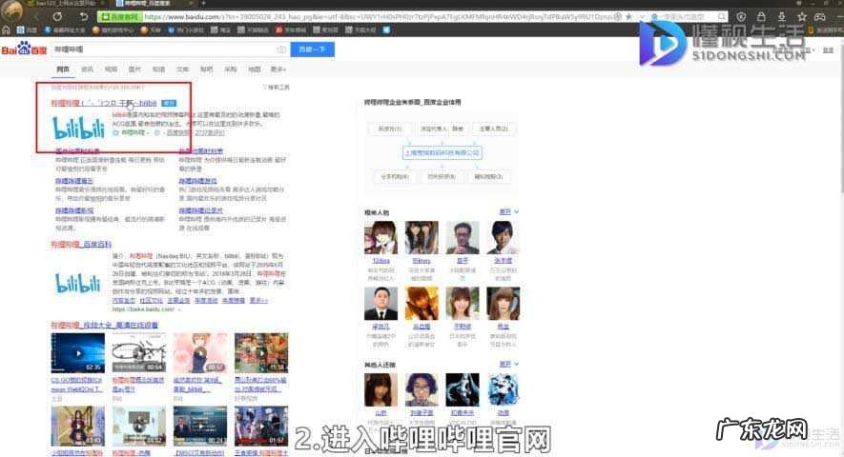844x457 pixels.
Task: Open the browser home page icon
Action: 6,30
